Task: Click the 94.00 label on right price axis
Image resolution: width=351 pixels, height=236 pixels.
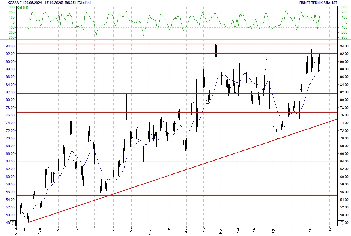Action: [x=344, y=46]
